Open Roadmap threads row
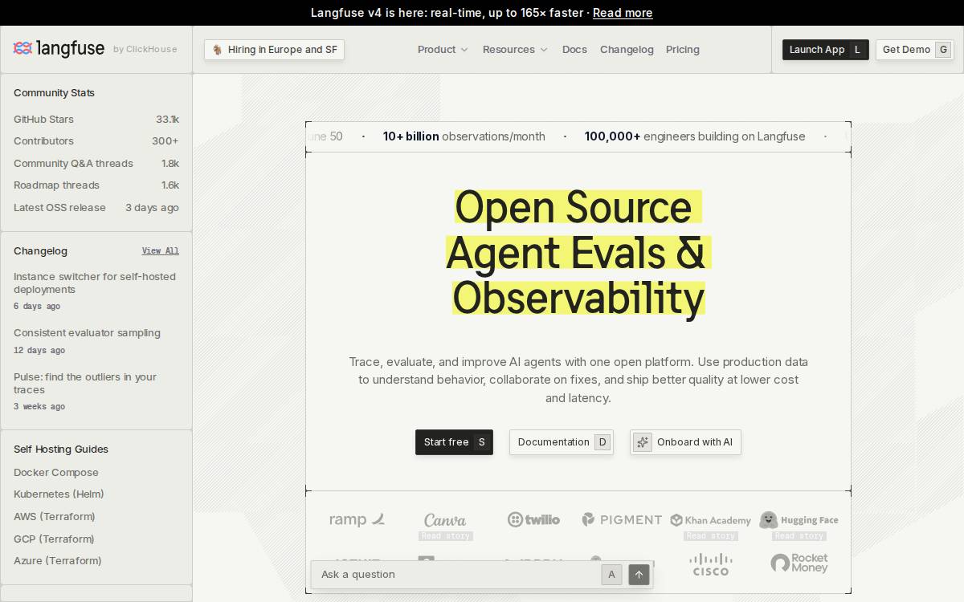The width and height of the screenshot is (964, 602). click(x=96, y=185)
